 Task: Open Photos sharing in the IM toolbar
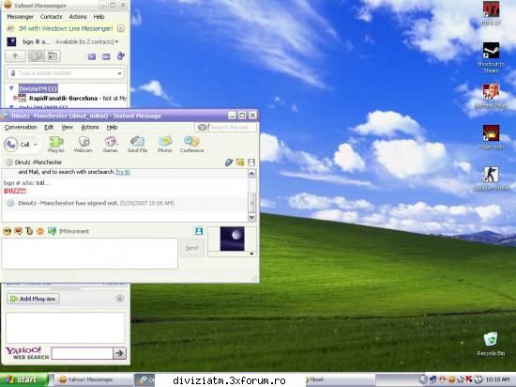(x=165, y=145)
